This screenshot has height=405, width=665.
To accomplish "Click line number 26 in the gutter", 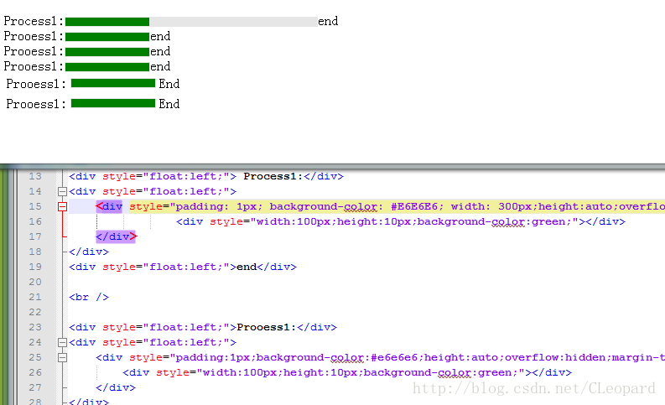I will [x=35, y=373].
